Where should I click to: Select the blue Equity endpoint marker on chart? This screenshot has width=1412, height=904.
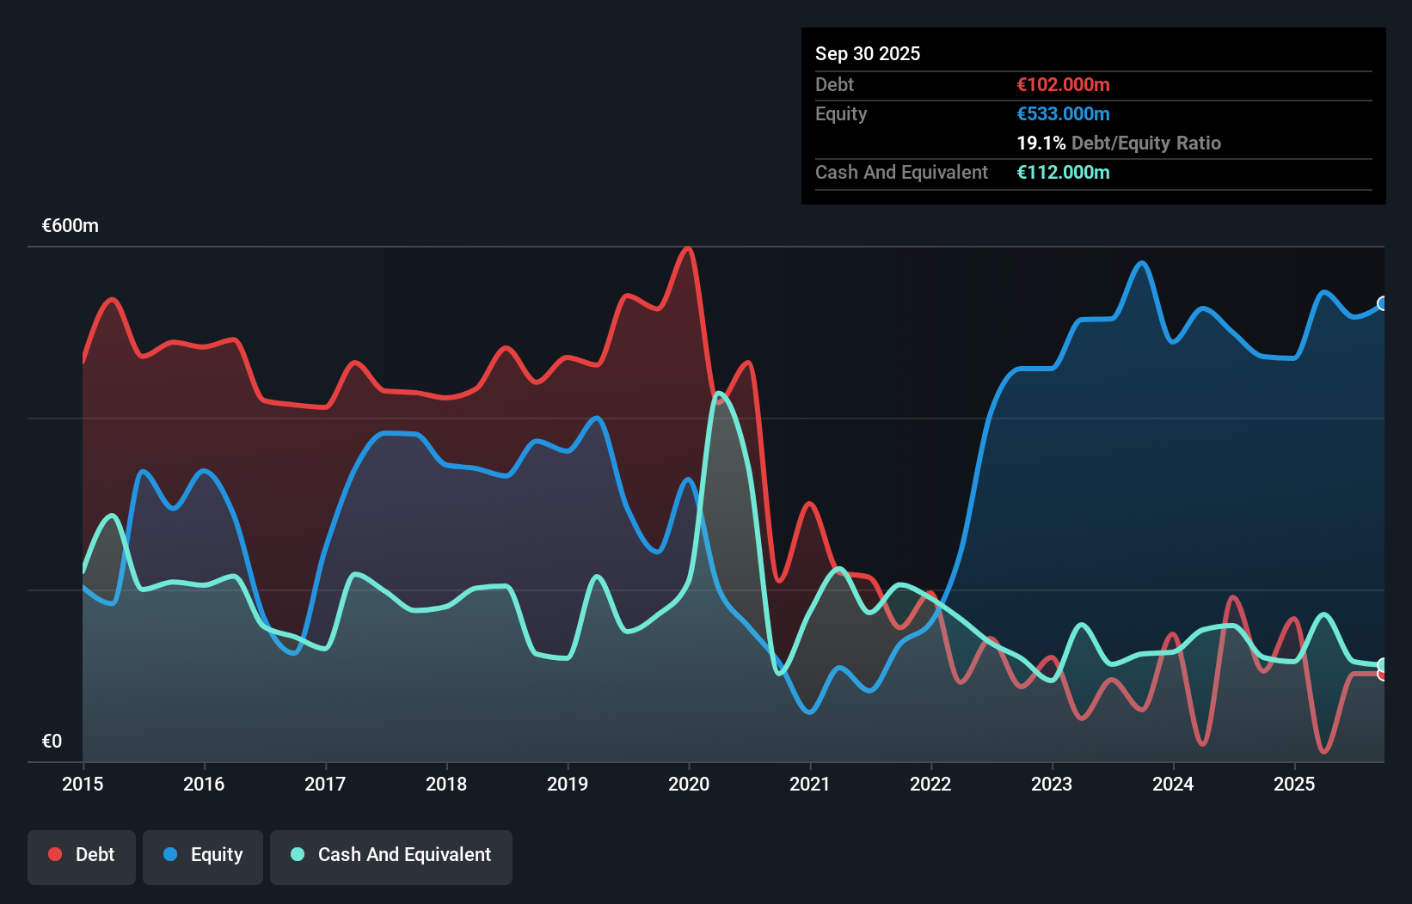pyautogui.click(x=1383, y=302)
